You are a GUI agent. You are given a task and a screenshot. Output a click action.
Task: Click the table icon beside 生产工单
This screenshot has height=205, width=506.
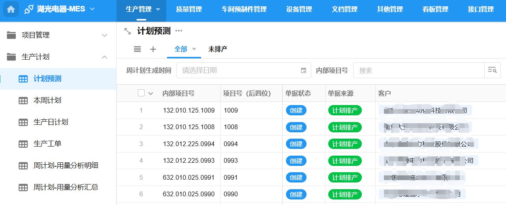point(23,144)
